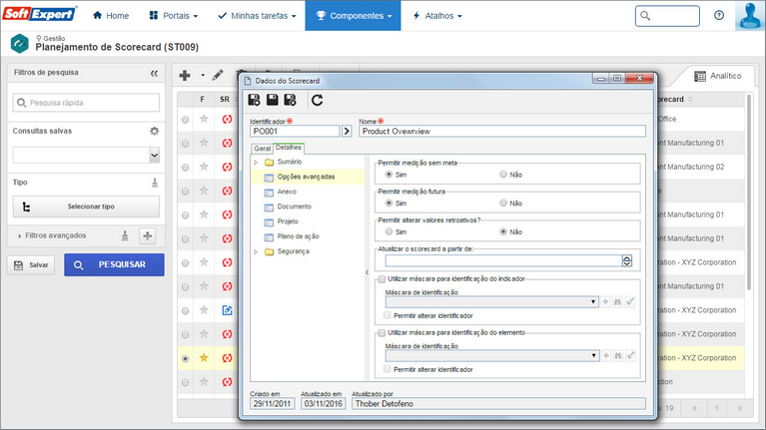Viewport: 766px width, 430px height.
Task: Expand the Sumário tree folder
Action: click(256, 162)
